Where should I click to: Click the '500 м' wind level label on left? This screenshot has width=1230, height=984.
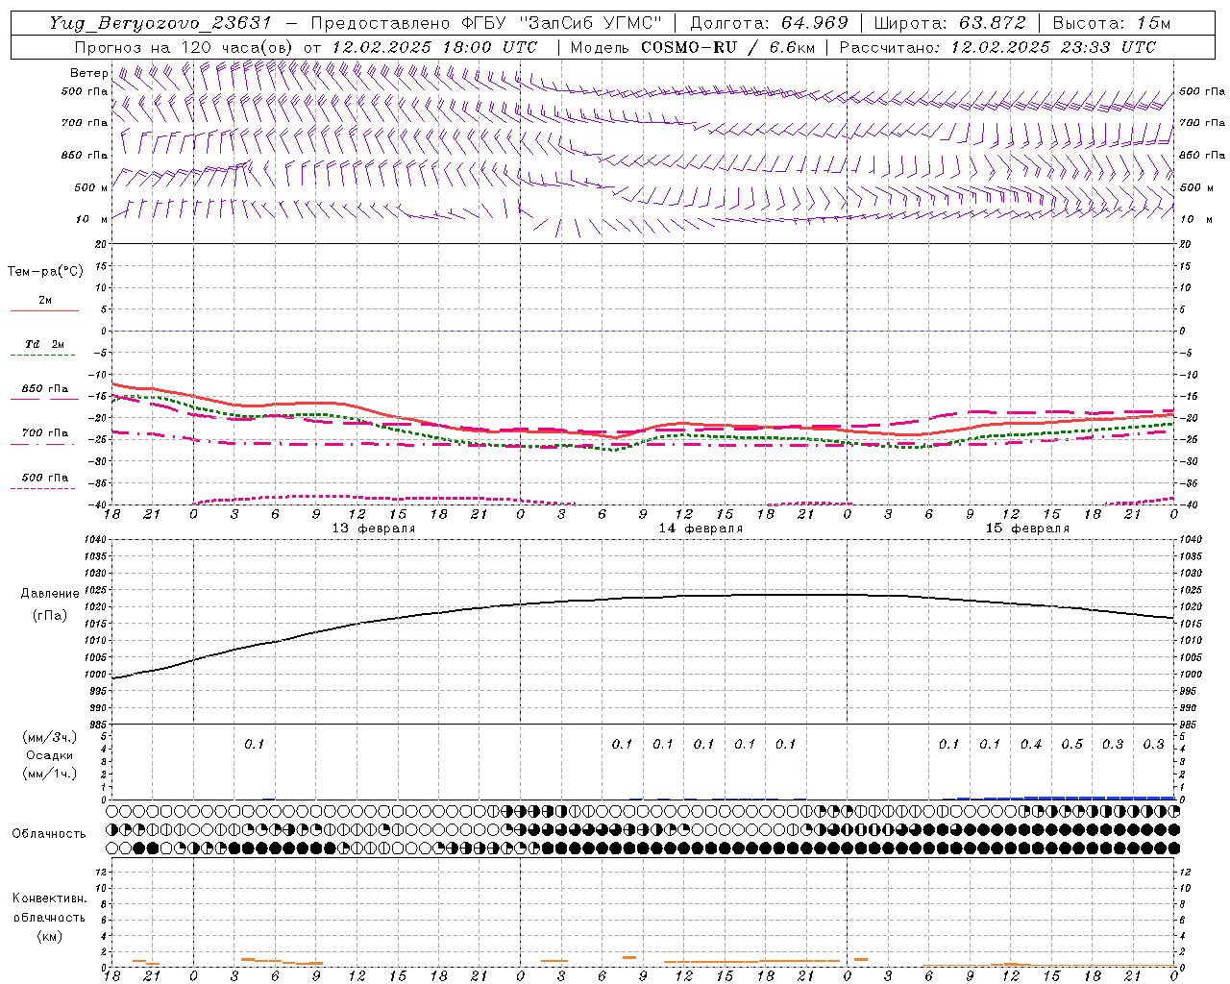[91, 187]
